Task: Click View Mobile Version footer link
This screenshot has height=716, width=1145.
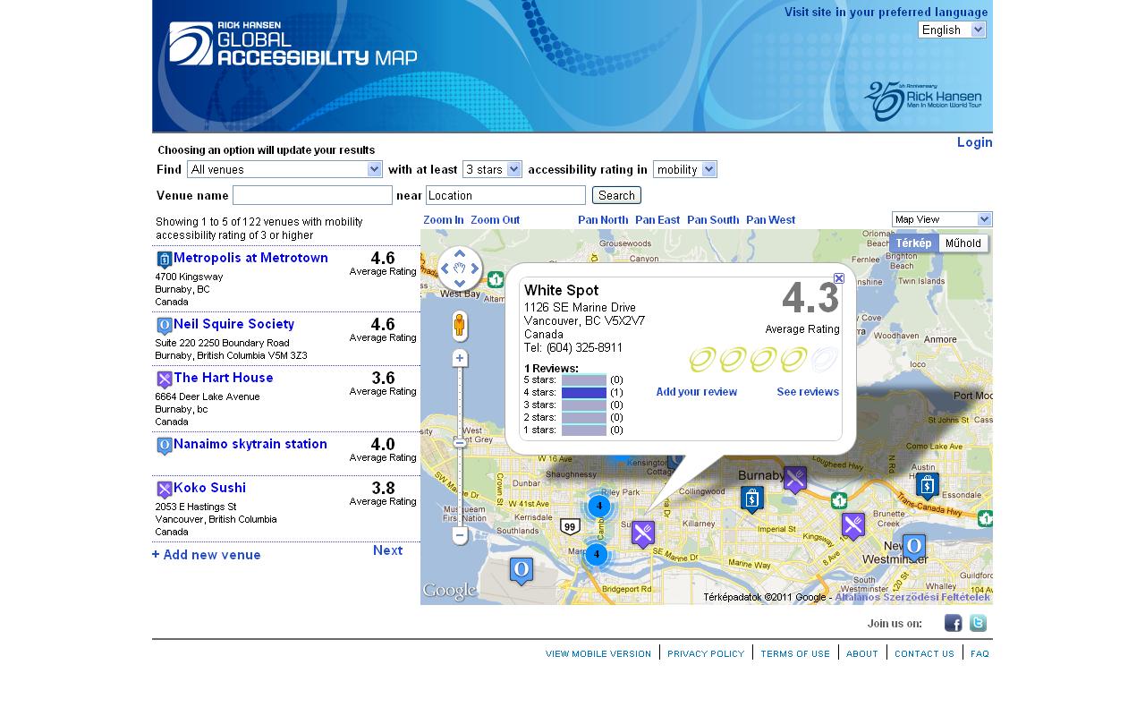Action: coord(598,653)
